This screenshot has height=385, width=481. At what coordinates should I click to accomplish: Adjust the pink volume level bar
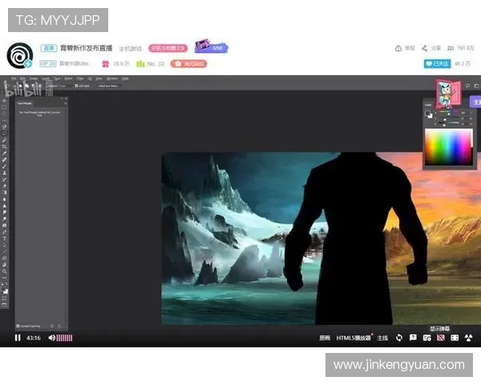[x=64, y=338]
